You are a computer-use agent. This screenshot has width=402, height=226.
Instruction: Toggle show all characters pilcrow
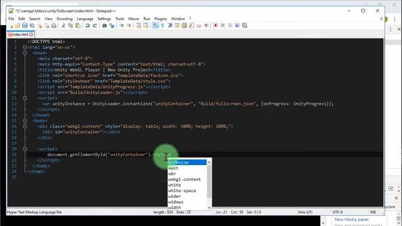[x=162, y=25]
